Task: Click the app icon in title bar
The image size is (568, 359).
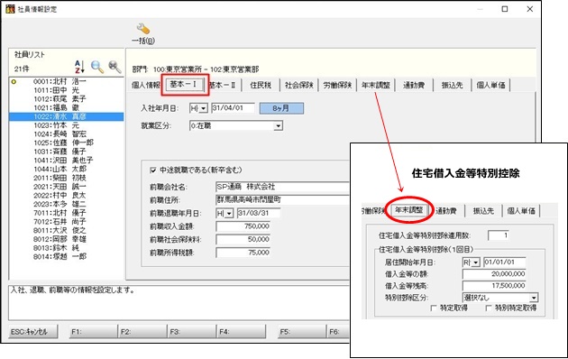Action: pos(10,9)
